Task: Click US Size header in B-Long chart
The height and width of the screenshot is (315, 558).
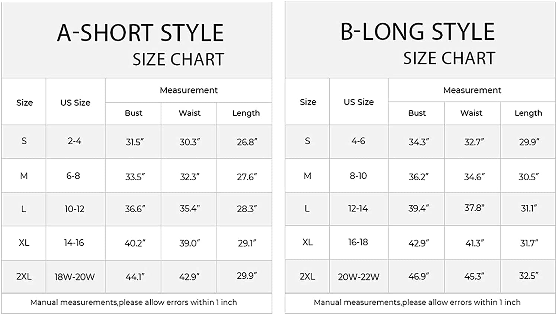Action: [x=359, y=102]
